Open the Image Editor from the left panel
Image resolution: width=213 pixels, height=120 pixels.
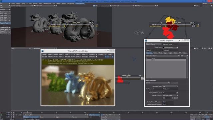(5, 14)
